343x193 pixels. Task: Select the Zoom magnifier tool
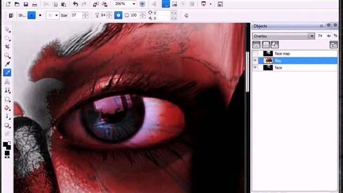click(x=7, y=55)
